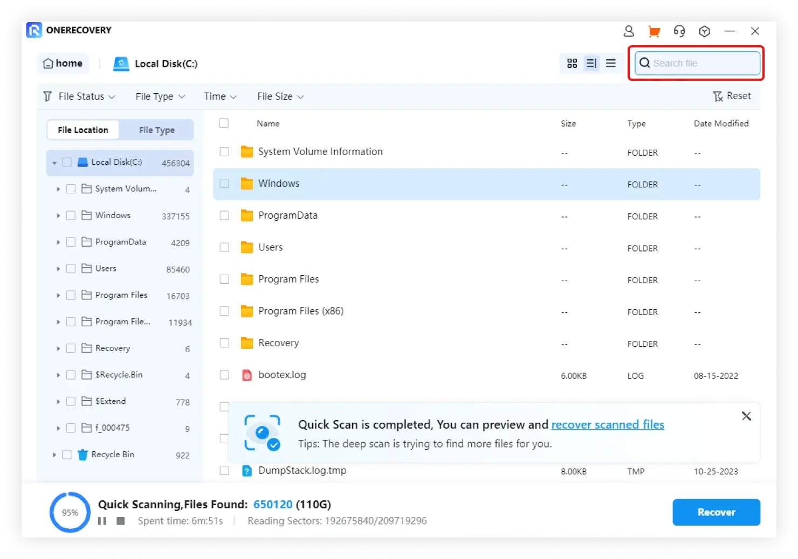Select the detail list view icon
The height and width of the screenshot is (559, 798).
coord(591,64)
